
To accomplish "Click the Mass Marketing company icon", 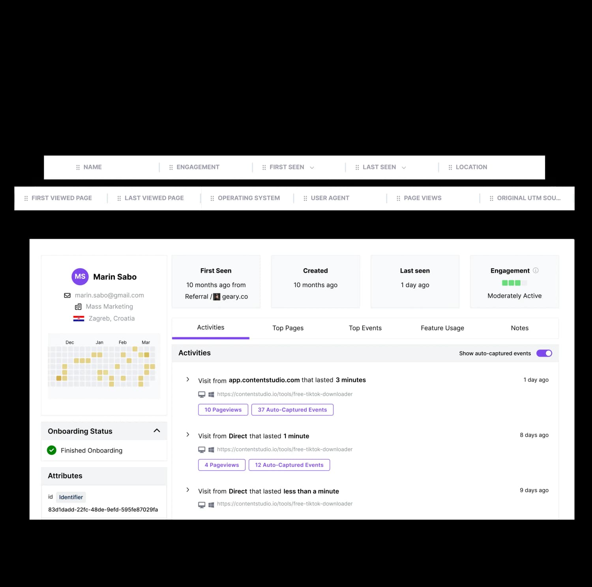I will pyautogui.click(x=78, y=307).
